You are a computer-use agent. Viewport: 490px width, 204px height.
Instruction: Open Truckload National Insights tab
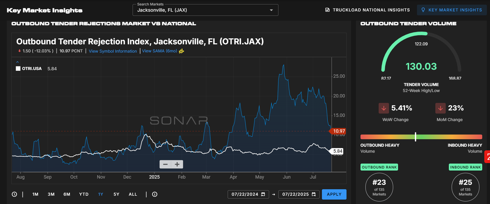tap(367, 10)
